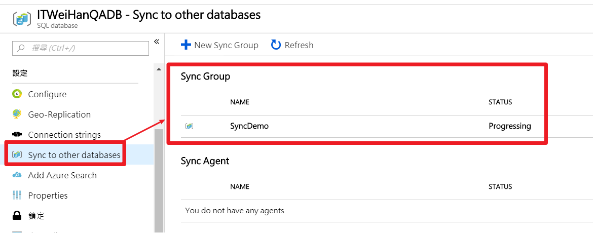The image size is (593, 233).
Task: Click the Connection strings plug icon
Action: (17, 135)
